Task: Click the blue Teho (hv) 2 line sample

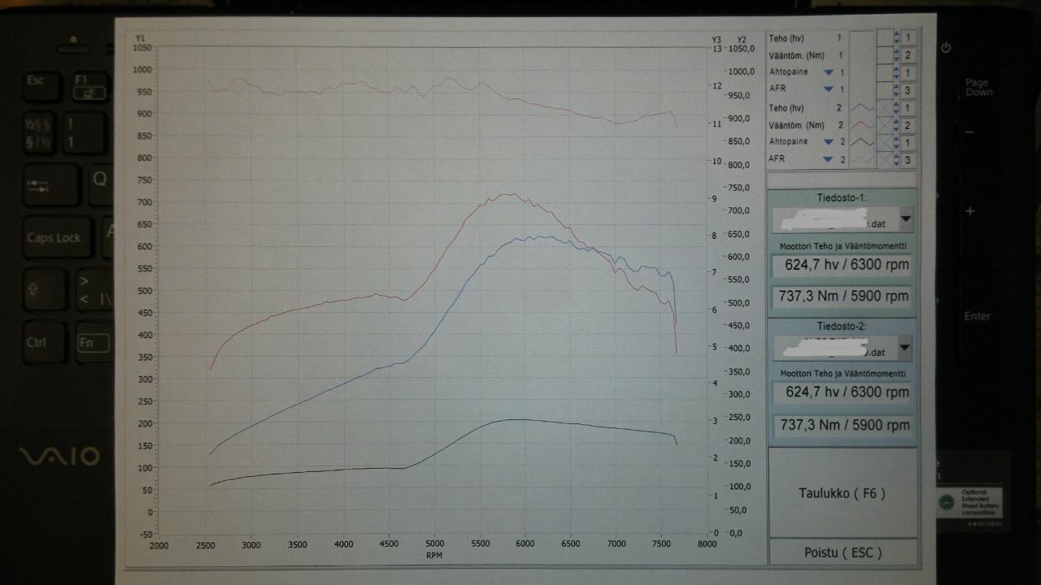Action: 862,108
